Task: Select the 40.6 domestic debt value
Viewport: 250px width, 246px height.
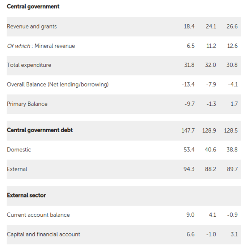Action: click(210, 150)
